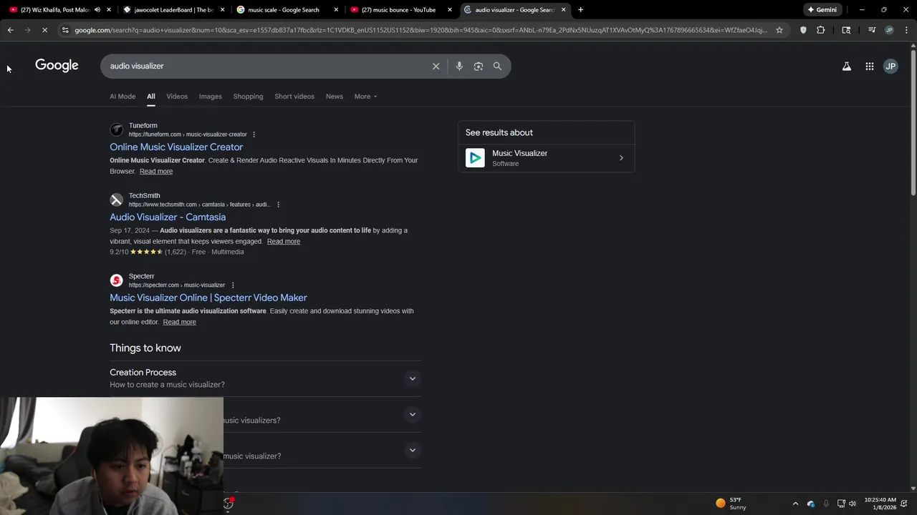Open the volume control in the taskbar
The height and width of the screenshot is (515, 917).
(x=853, y=504)
